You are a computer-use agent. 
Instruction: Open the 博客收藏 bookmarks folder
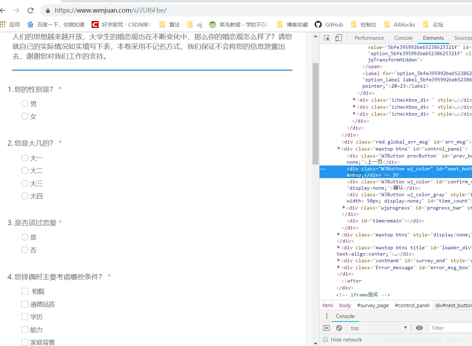292,24
